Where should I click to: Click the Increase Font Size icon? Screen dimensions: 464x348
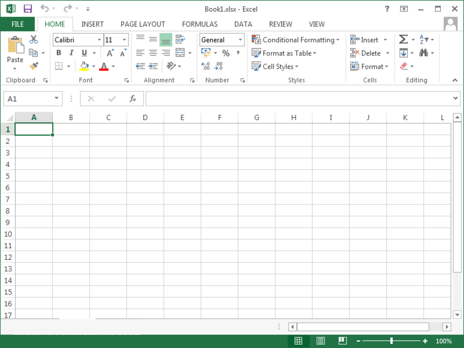(110, 53)
